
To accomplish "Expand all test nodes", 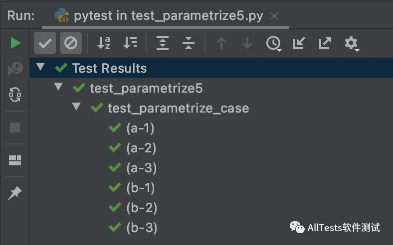I will [x=163, y=43].
